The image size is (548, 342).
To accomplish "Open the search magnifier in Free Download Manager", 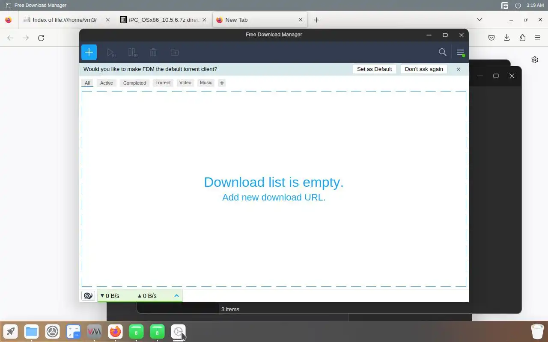I will [x=443, y=52].
